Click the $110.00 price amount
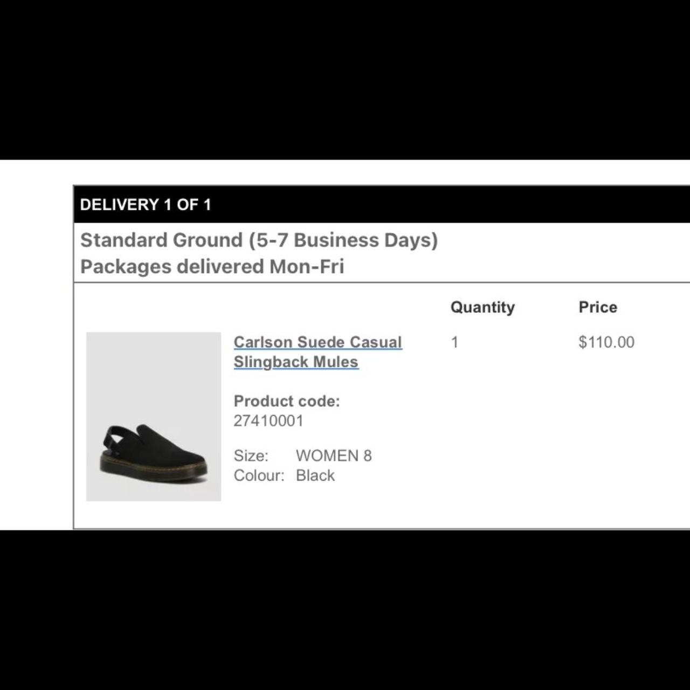 pos(606,342)
